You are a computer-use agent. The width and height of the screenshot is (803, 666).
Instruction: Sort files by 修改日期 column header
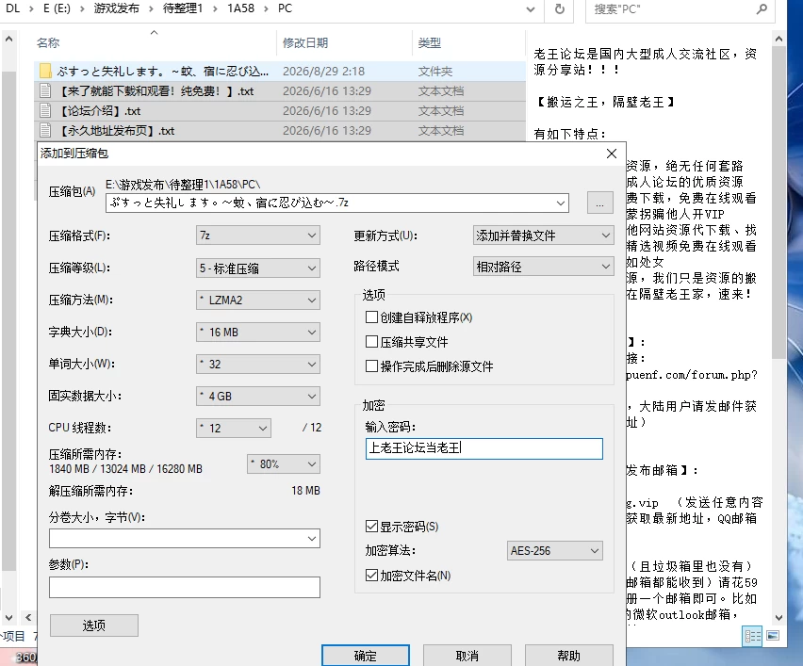pyautogui.click(x=305, y=43)
